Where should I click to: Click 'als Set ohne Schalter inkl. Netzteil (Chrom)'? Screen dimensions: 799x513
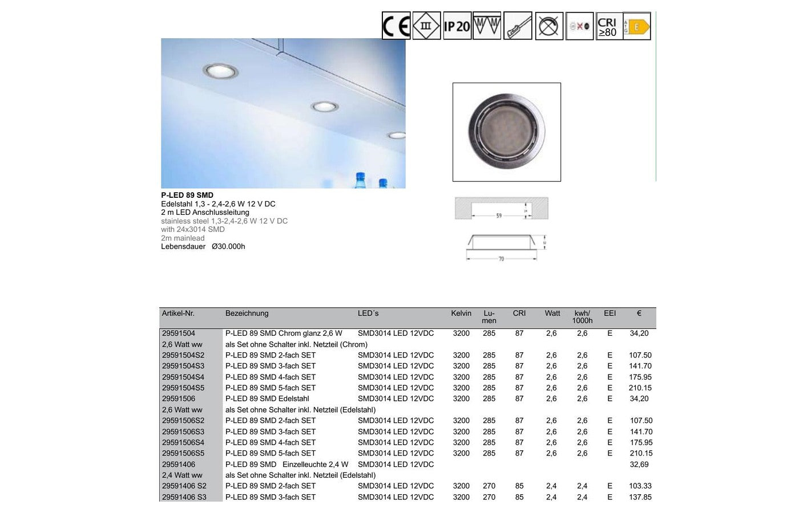[296, 344]
